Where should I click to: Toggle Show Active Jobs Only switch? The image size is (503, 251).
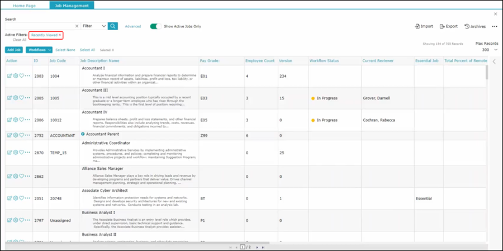pos(155,26)
